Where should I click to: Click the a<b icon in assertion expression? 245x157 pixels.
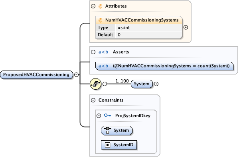point(103,66)
